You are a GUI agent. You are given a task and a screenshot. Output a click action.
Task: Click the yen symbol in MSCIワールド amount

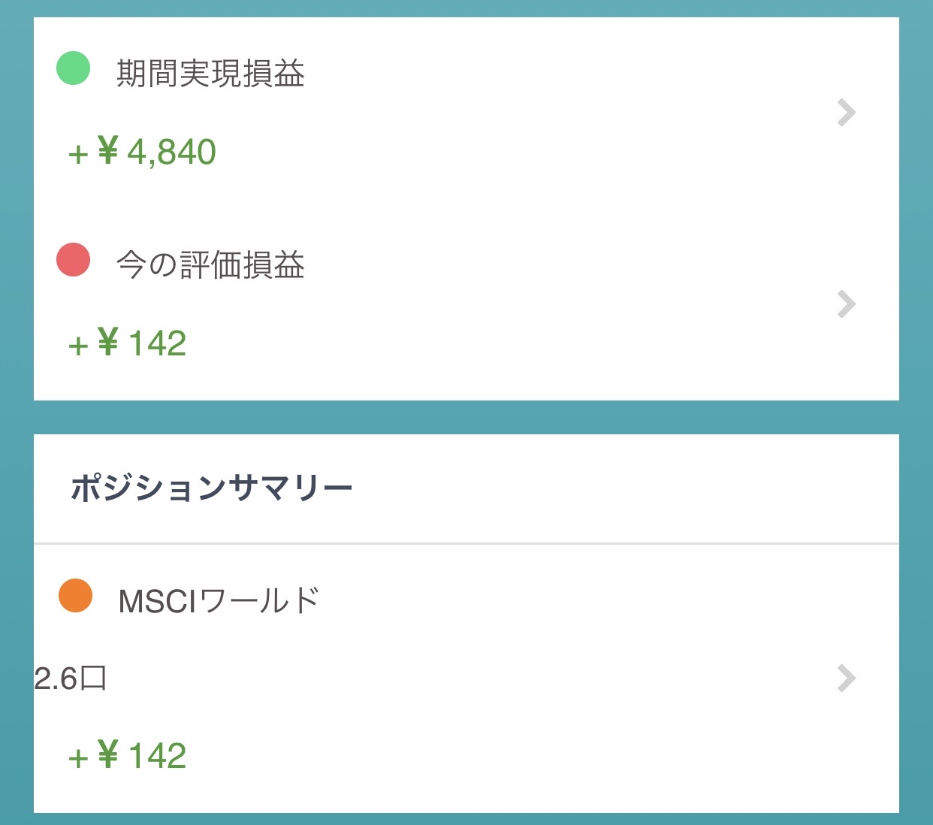[108, 754]
